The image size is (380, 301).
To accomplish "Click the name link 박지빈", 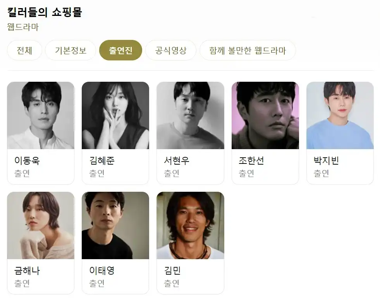I will pos(326,160).
